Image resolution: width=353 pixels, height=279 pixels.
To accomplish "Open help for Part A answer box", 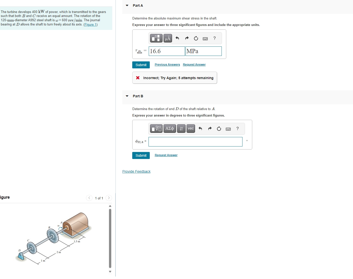I will [x=214, y=38].
